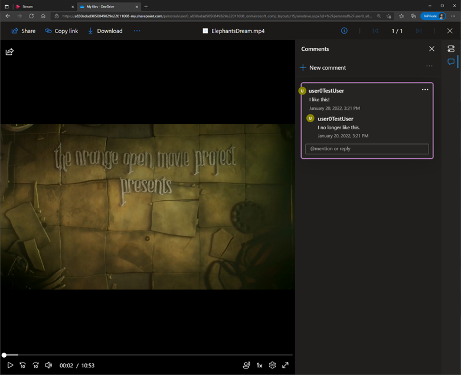Go to browser home page
Image resolution: width=461 pixels, height=375 pixels.
pyautogui.click(x=43, y=16)
